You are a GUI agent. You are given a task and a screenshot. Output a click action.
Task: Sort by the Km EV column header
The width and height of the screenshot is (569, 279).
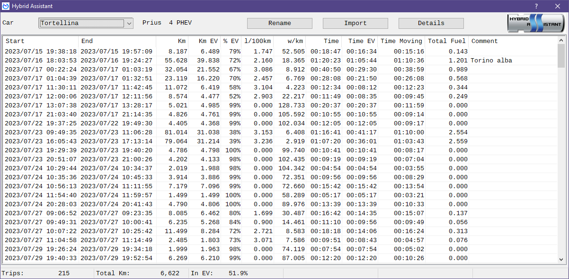click(x=204, y=41)
